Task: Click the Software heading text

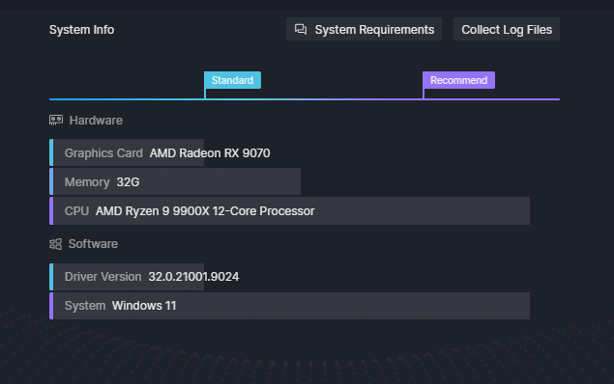Action: point(93,244)
